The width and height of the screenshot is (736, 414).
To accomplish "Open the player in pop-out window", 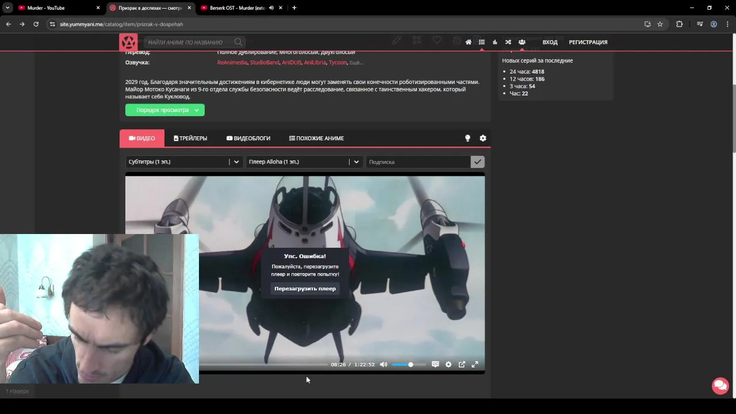I will (462, 365).
